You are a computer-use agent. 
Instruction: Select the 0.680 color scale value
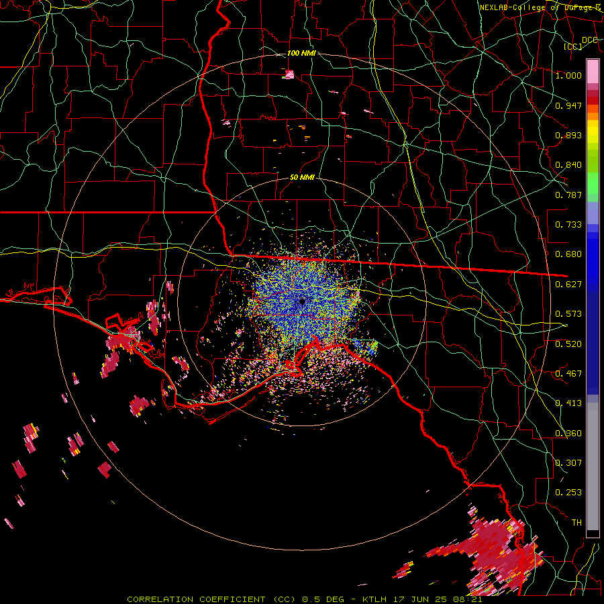coord(568,254)
